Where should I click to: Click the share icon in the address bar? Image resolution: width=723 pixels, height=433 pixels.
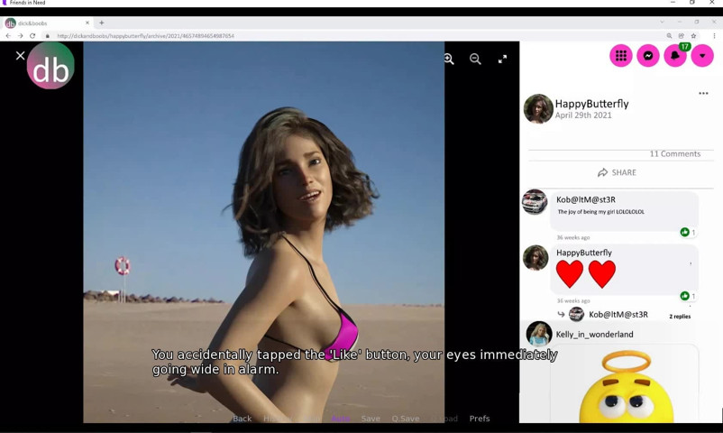pos(681,35)
